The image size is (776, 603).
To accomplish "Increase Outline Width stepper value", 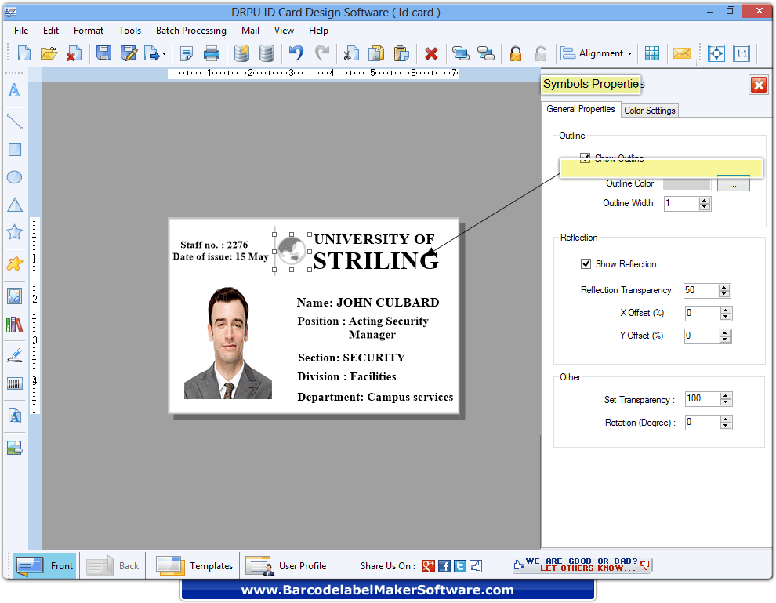I will tap(705, 201).
